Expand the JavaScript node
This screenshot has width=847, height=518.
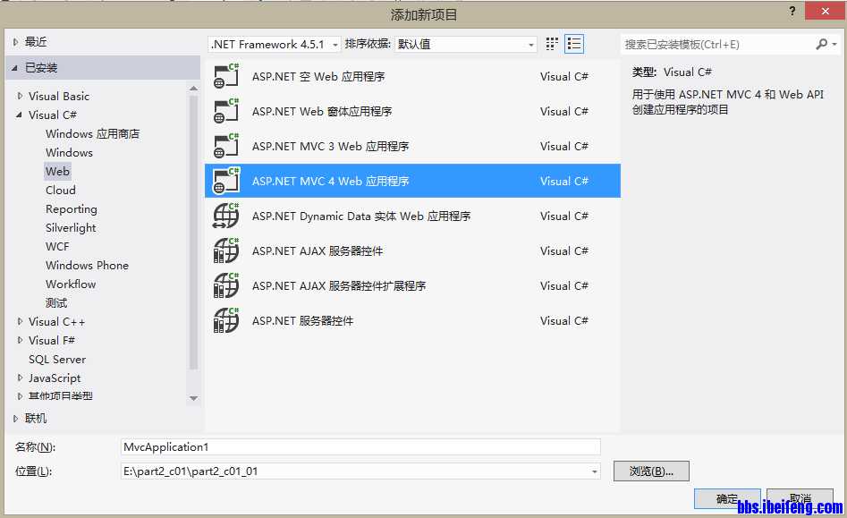(20, 378)
